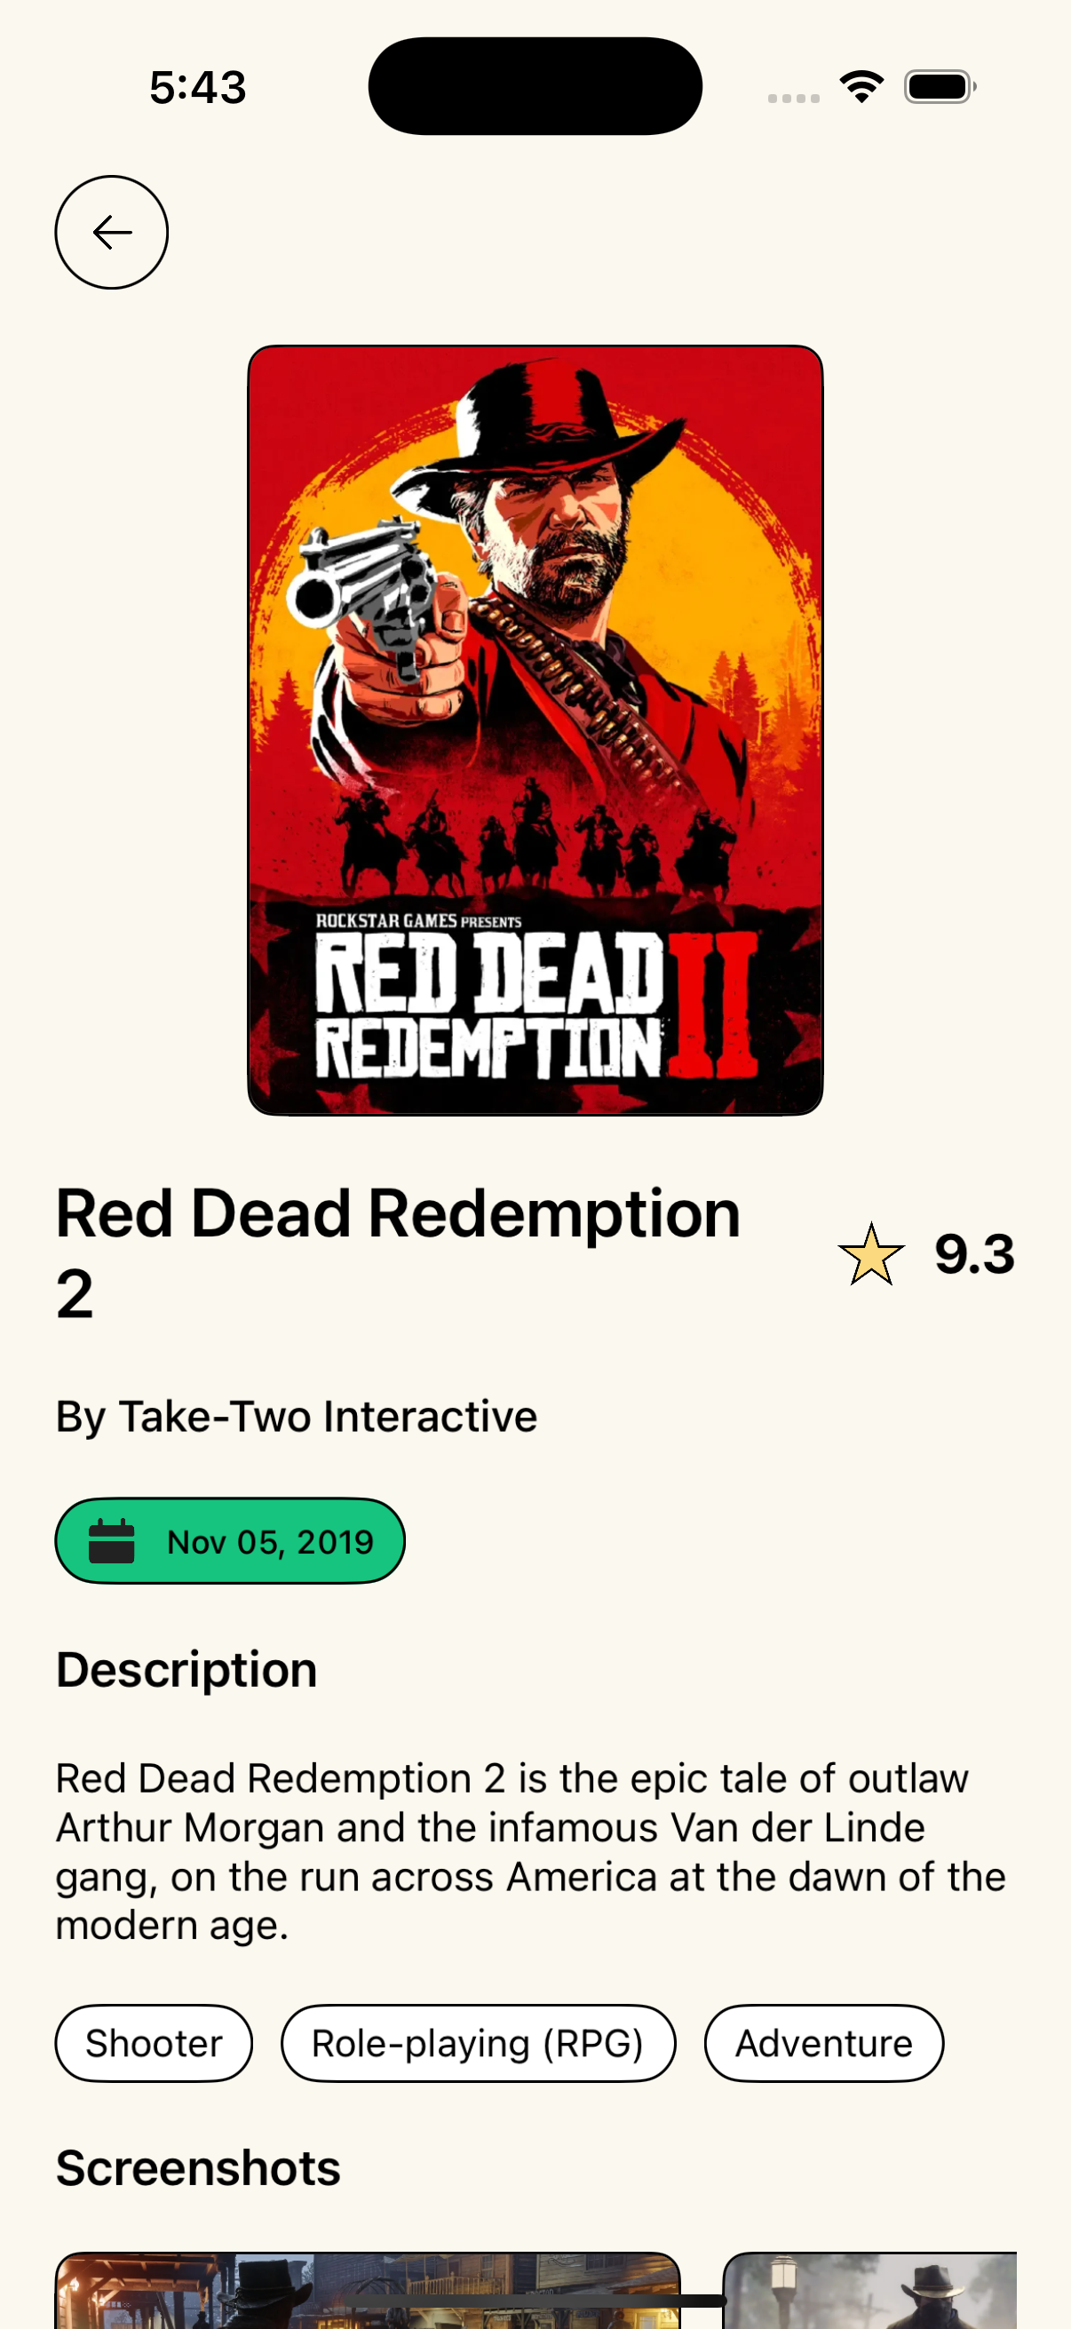
Task: Tap the Description heading
Action: [186, 1669]
